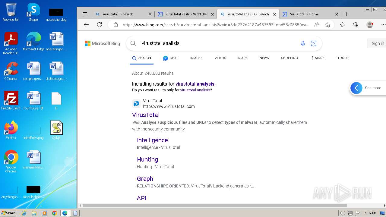Toggle Read aloud in address bar

[316, 25]
